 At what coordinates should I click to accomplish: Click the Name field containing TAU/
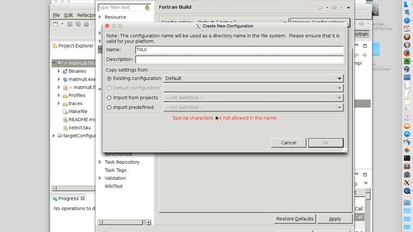coord(239,50)
